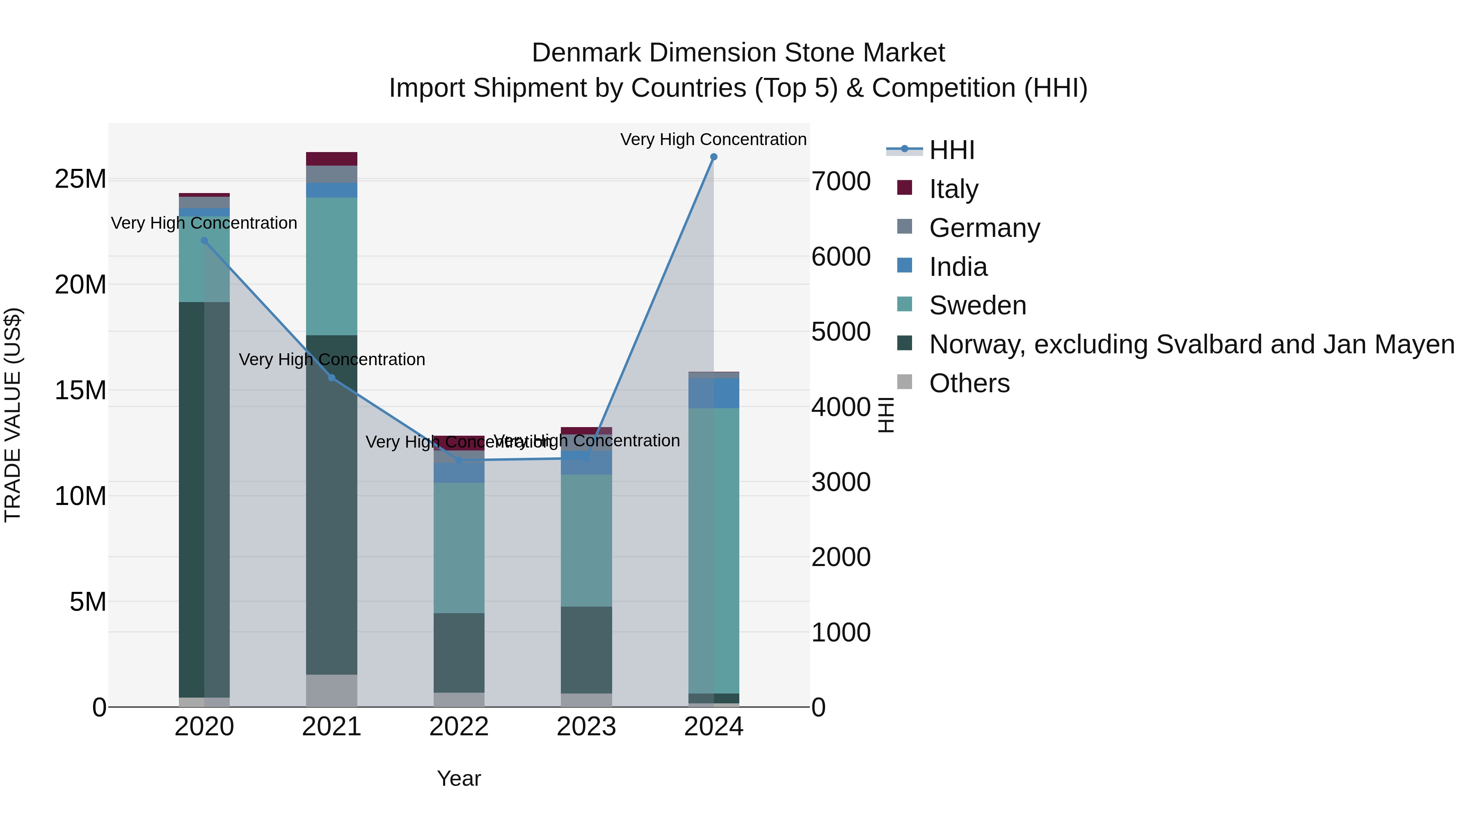Screen dimensions: 1477x830
Task: Click the TRADE VALUE (US$) axis title
Action: point(13,415)
